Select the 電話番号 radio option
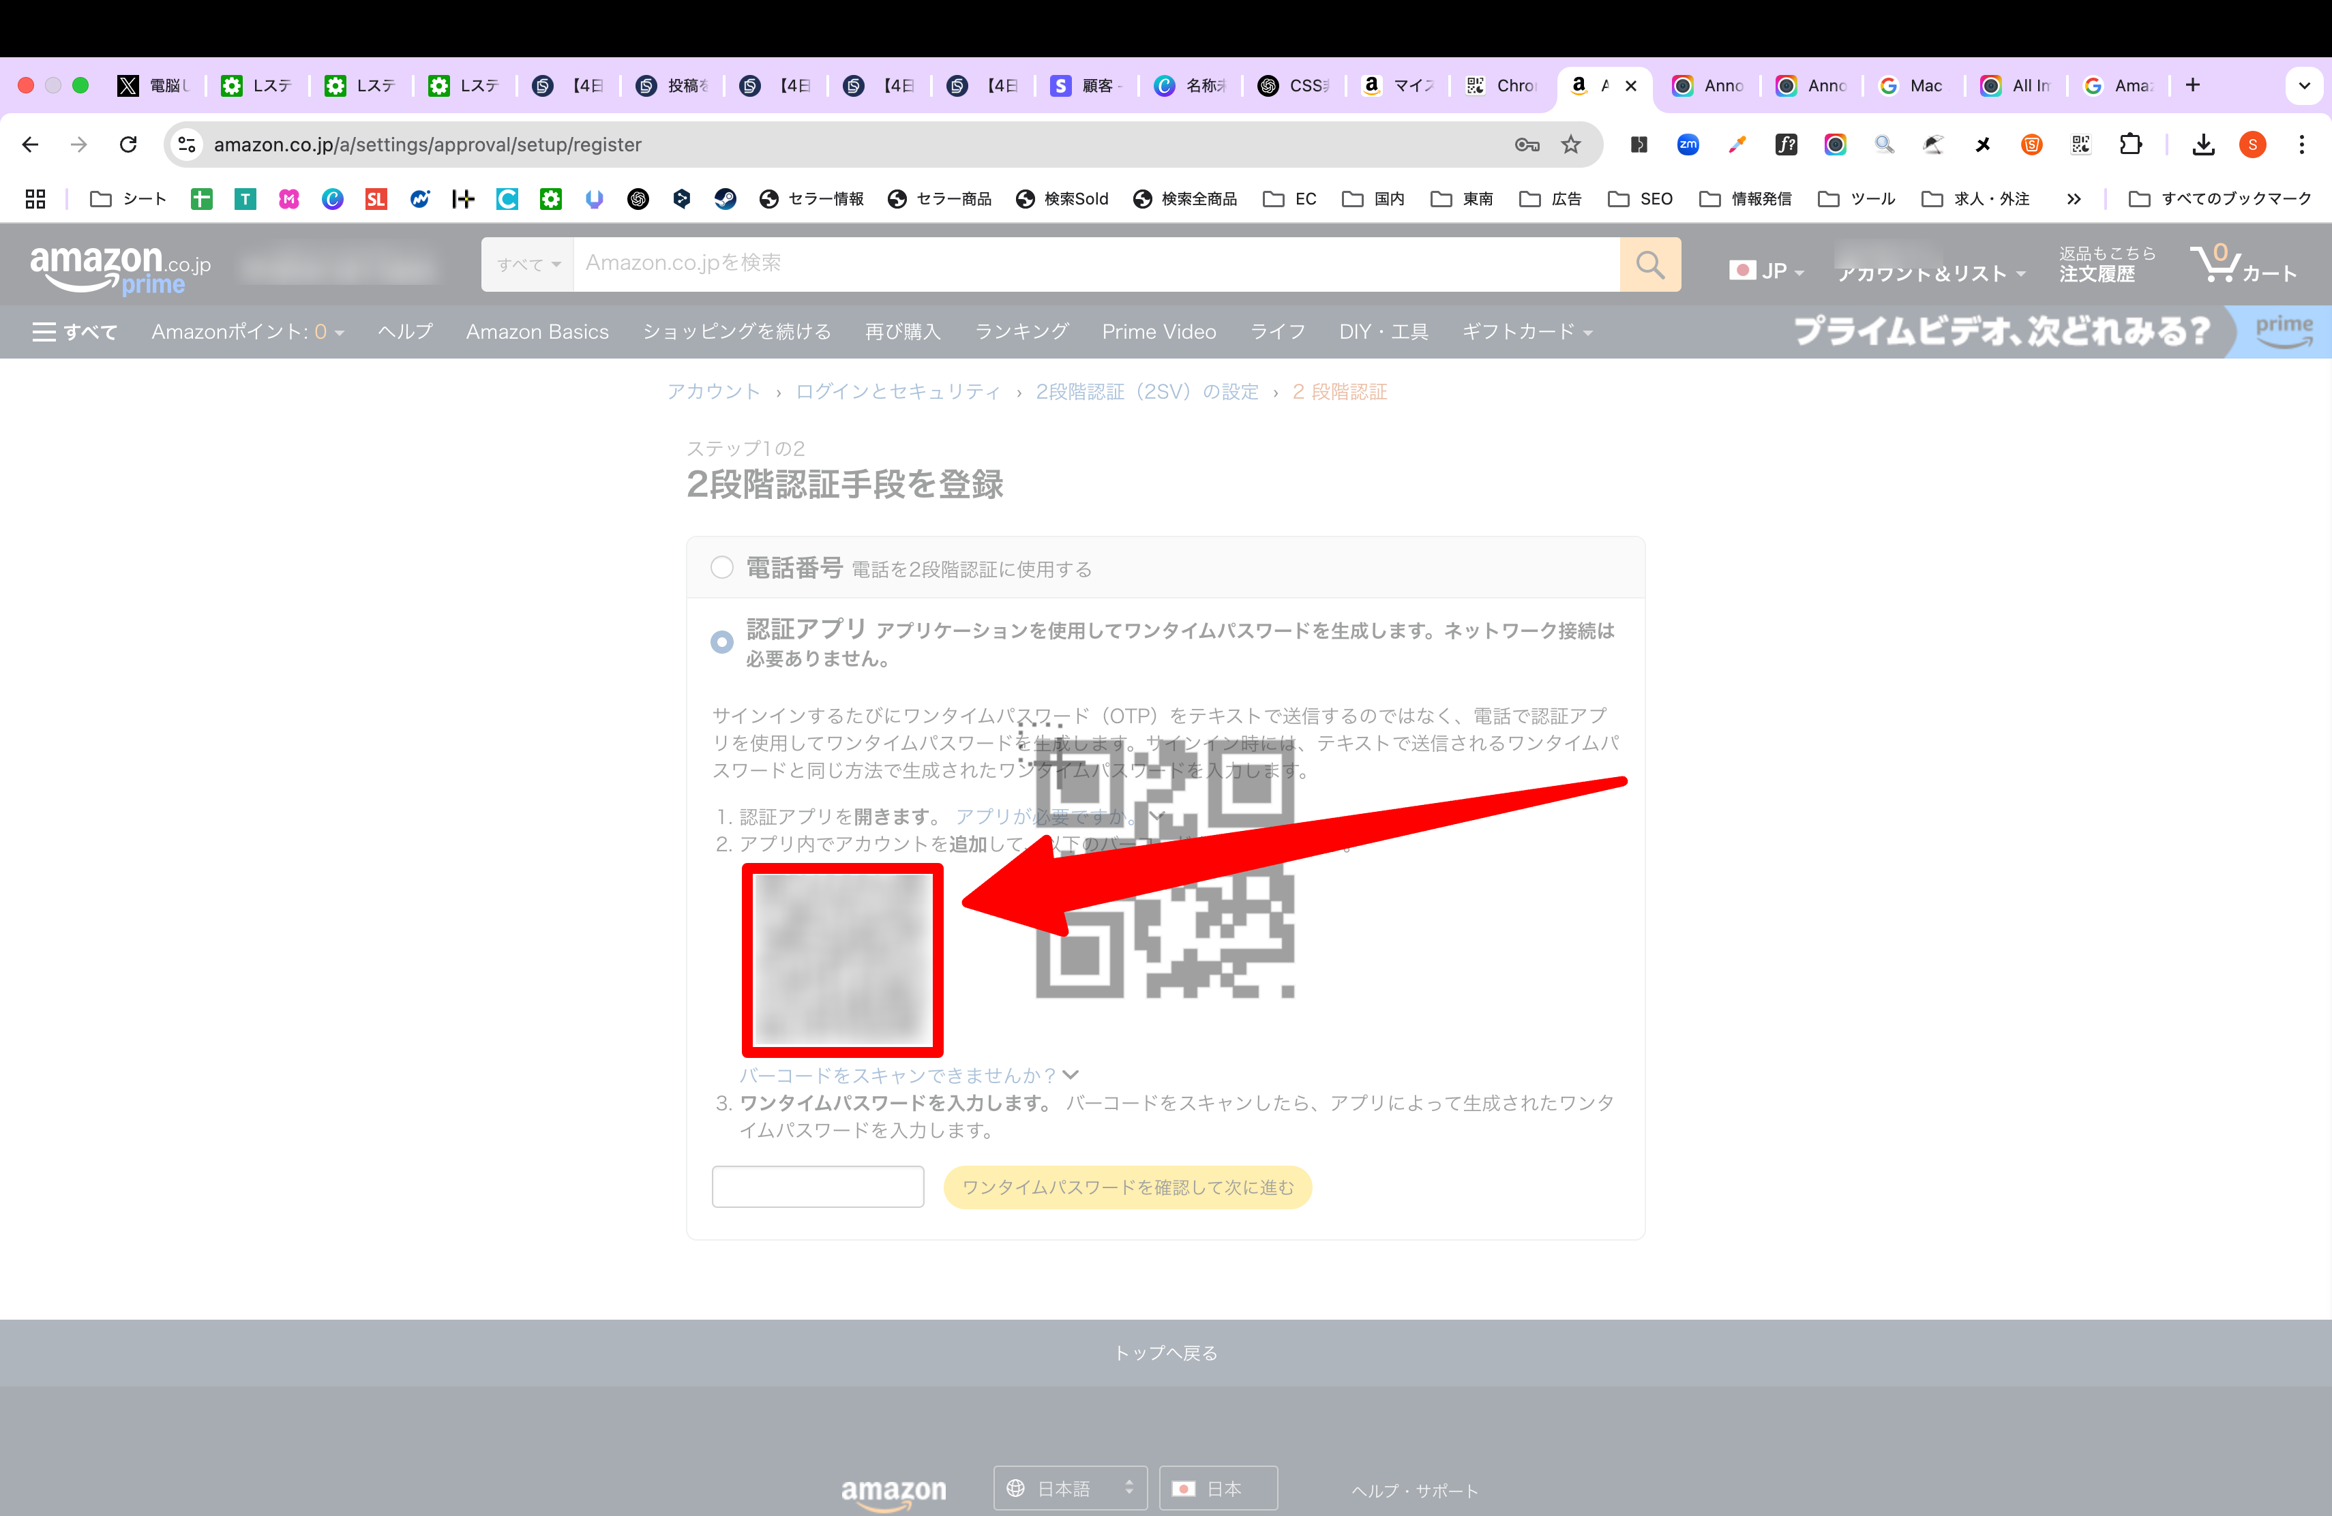Screen dimensions: 2332x1516 tap(722, 567)
